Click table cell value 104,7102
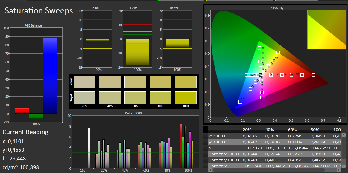Image resolution: width=348 pixels, height=173 pixels. coord(320,166)
